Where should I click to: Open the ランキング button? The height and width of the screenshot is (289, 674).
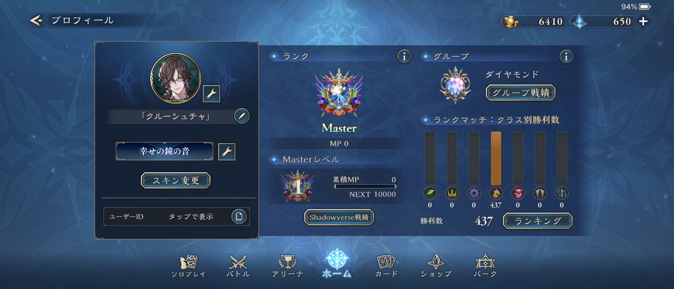pyautogui.click(x=538, y=221)
